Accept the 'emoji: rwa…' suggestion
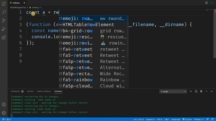 (x=94, y=18)
